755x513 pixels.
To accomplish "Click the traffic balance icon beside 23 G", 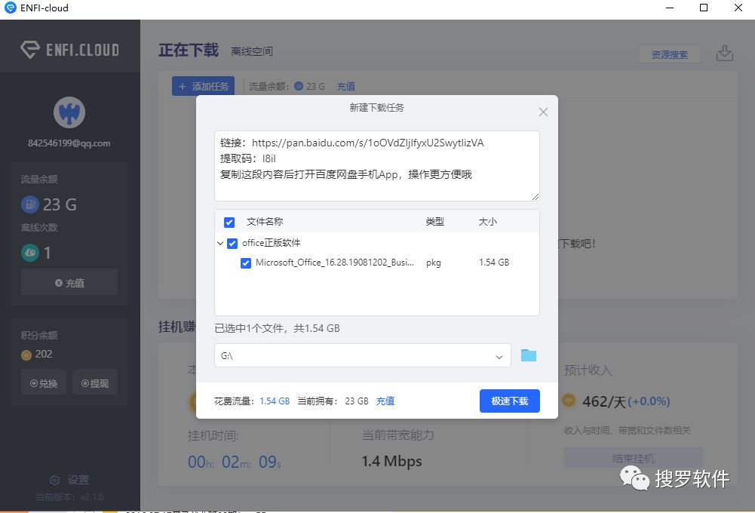I will (30, 204).
